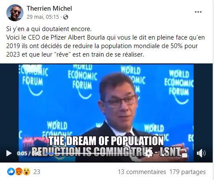
Task: Play the video with the play button
Action: point(9,153)
